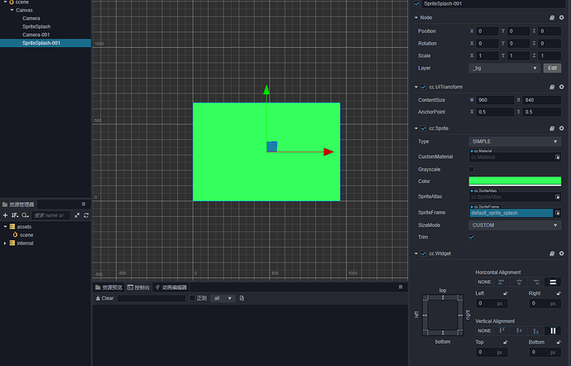The height and width of the screenshot is (366, 571).
Task: Select vertical align-middle widget icon
Action: 519,330
